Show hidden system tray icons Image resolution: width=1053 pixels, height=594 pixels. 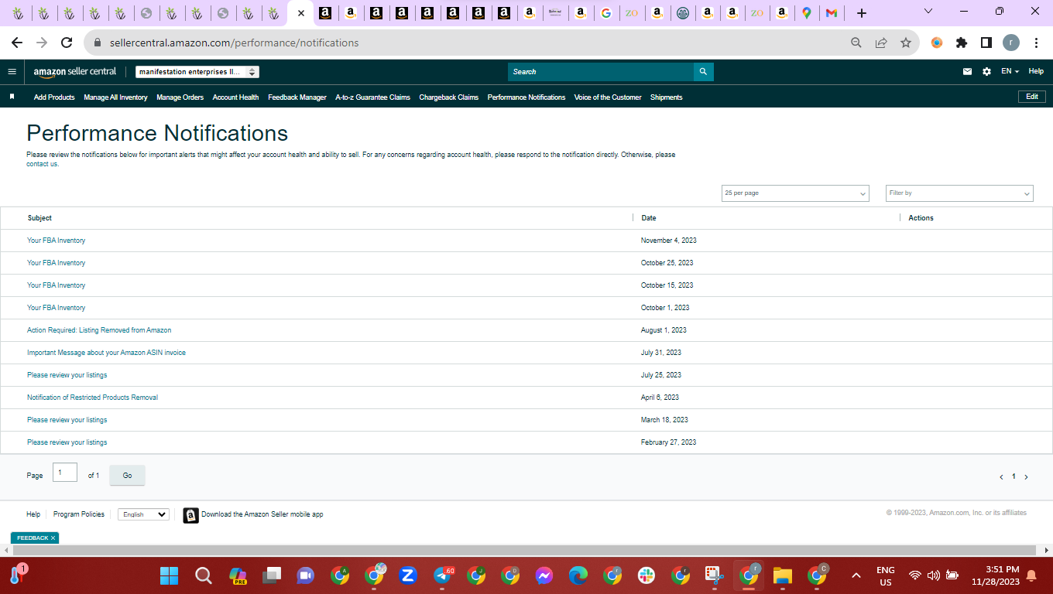point(856,575)
